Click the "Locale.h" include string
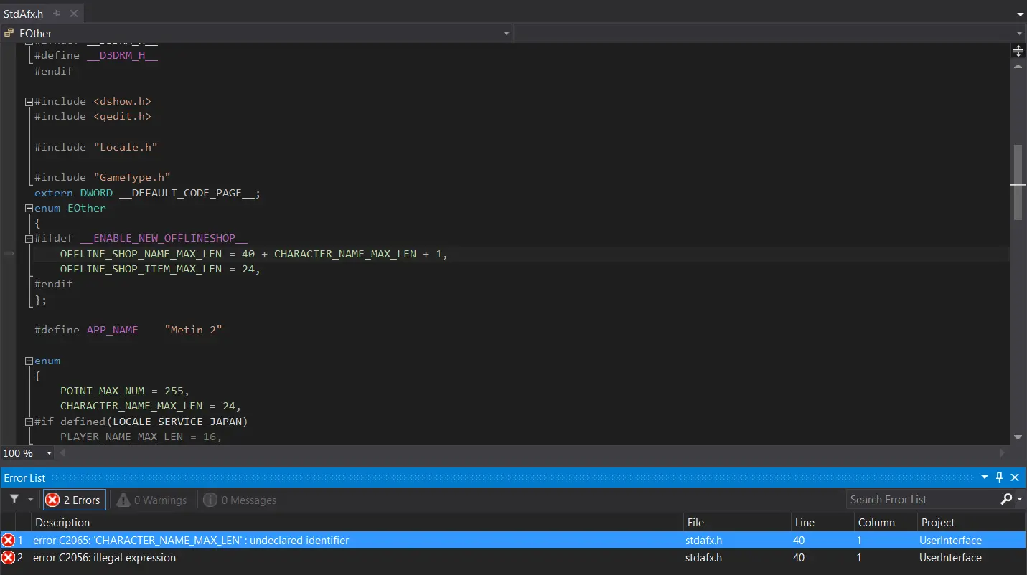 (125, 147)
